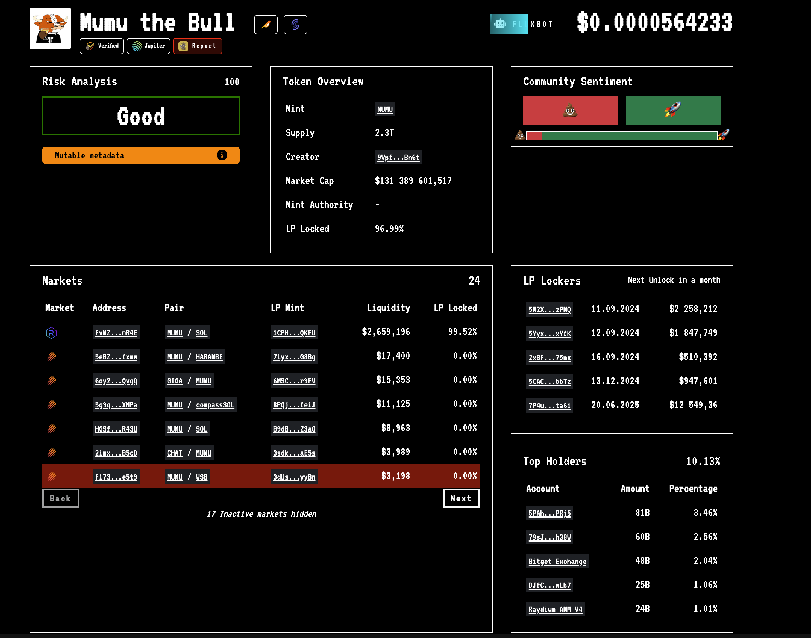Image resolution: width=811 pixels, height=638 pixels.
Task: Vote with the poop emoji button
Action: pyautogui.click(x=570, y=111)
